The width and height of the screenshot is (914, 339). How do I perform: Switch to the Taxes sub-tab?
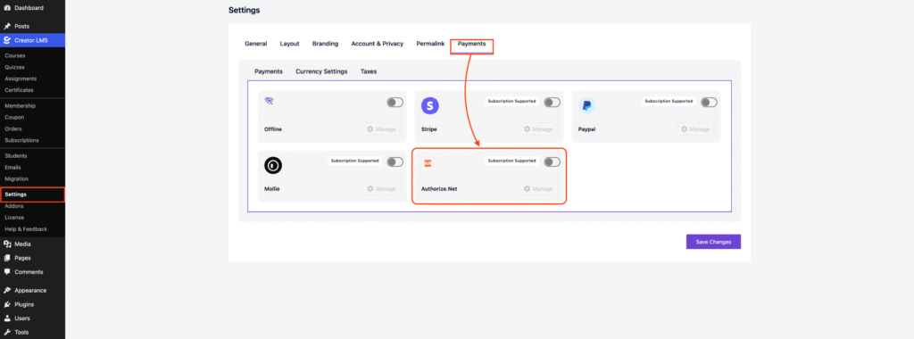pos(369,71)
